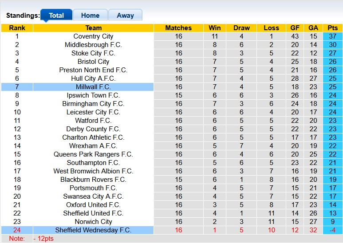Click the GF column header
The image size is (343, 243).
click(295, 28)
